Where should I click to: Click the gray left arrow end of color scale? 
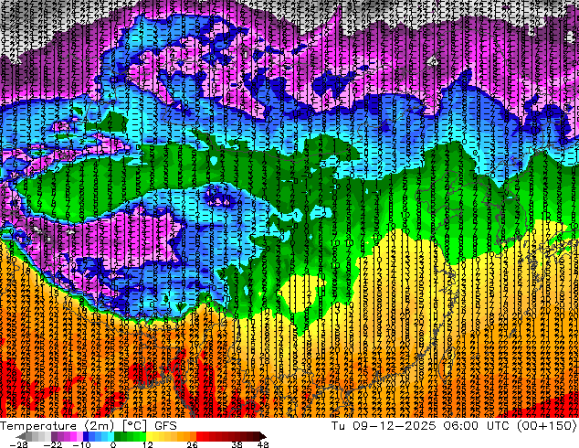[x=21, y=436]
